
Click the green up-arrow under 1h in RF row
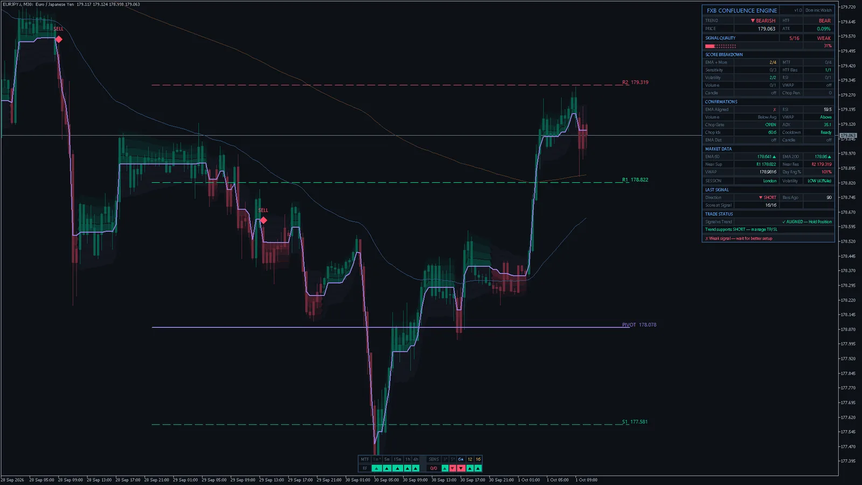(407, 468)
